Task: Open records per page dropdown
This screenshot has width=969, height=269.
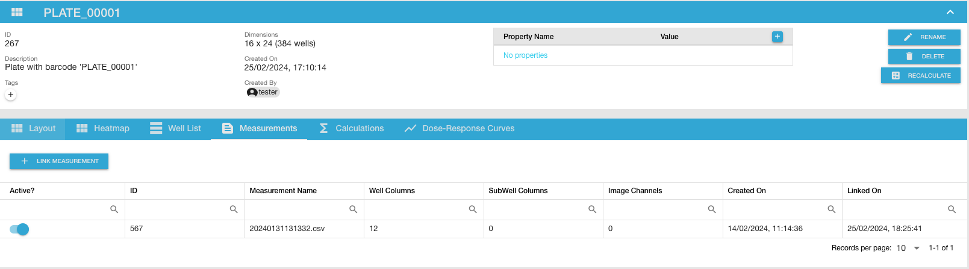Action: (x=908, y=248)
